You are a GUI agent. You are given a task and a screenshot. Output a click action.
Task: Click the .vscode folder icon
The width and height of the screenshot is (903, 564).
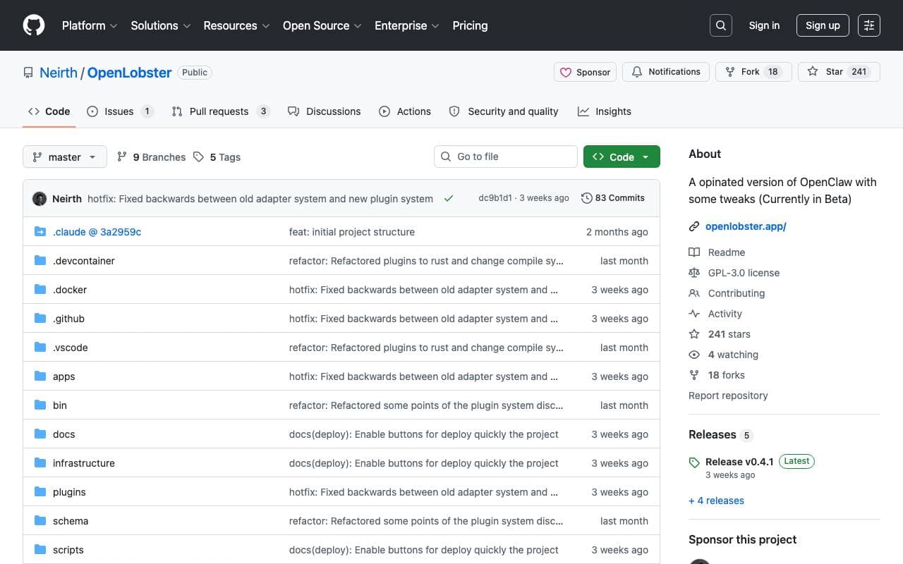(x=40, y=348)
